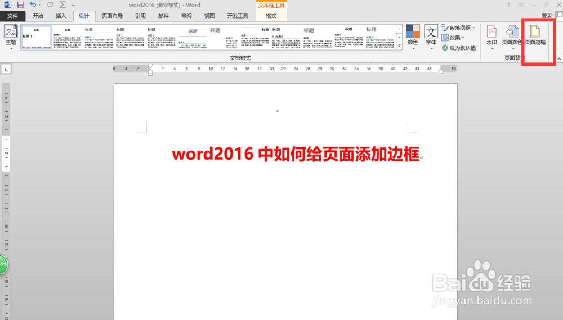Click the Undo arrow icon
This screenshot has width=563, height=320.
[x=33, y=4]
